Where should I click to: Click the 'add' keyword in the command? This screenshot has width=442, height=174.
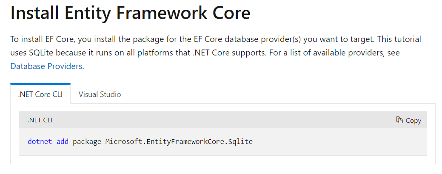click(62, 141)
